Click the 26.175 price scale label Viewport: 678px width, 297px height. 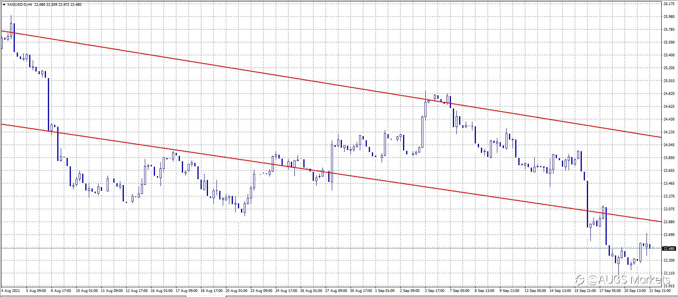point(669,4)
